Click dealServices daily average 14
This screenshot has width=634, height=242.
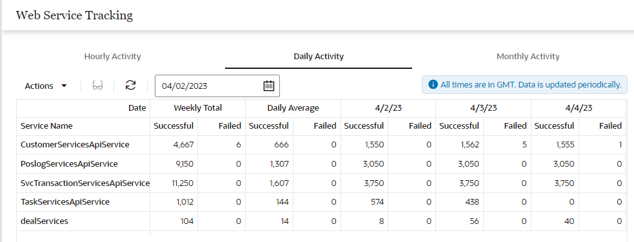pyautogui.click(x=284, y=221)
